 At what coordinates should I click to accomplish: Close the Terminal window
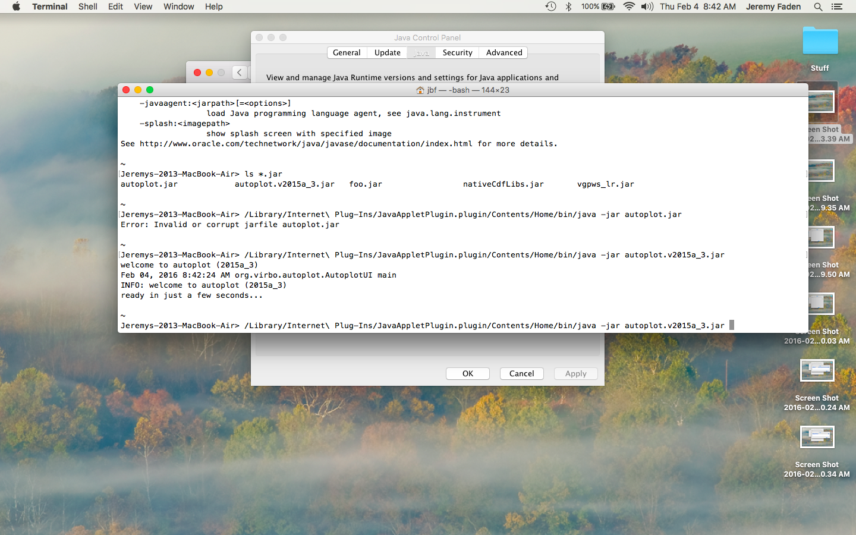[x=126, y=90]
